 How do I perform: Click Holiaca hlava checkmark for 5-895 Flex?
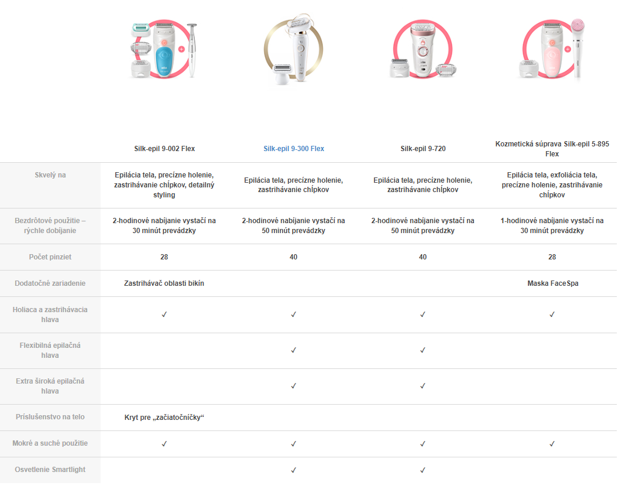(552, 314)
